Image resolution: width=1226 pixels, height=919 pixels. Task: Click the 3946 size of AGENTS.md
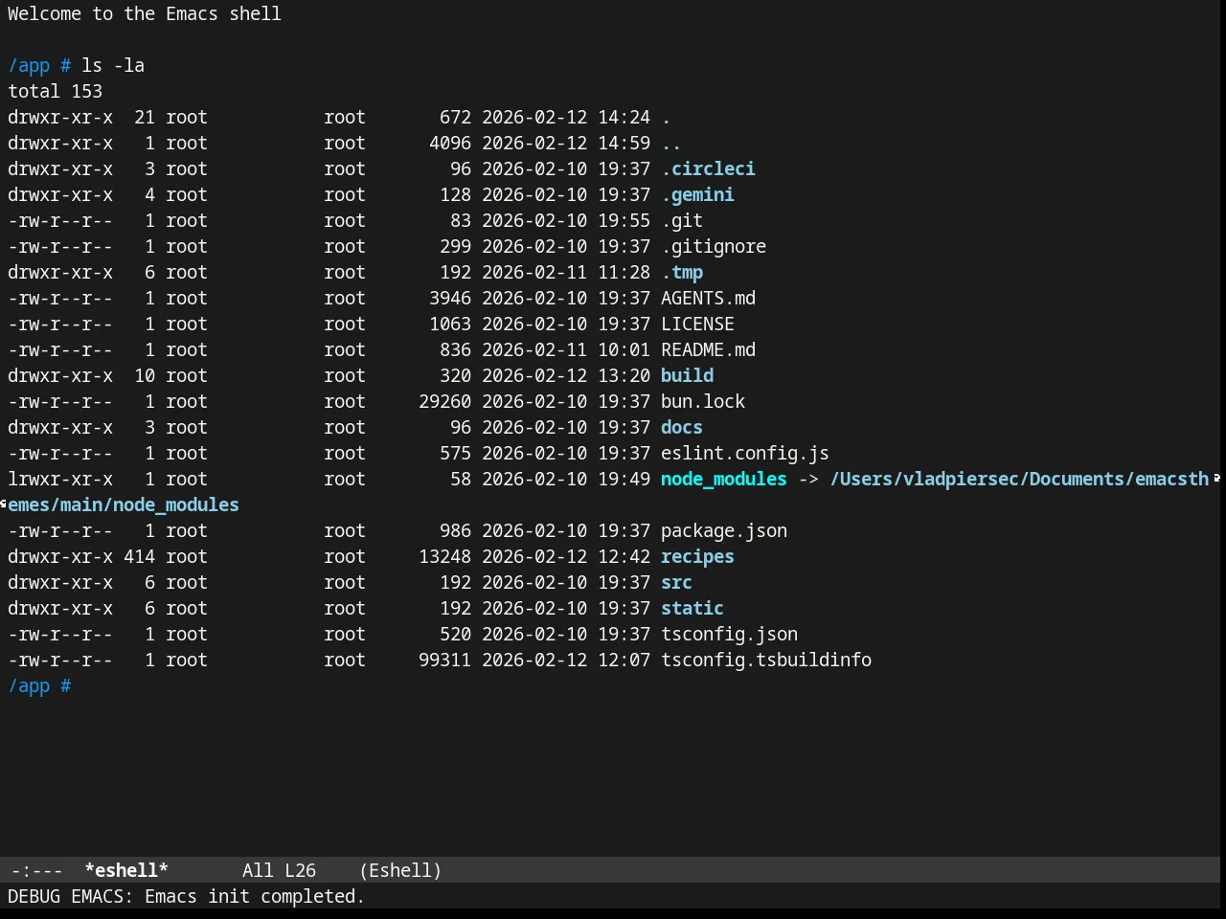click(x=450, y=298)
